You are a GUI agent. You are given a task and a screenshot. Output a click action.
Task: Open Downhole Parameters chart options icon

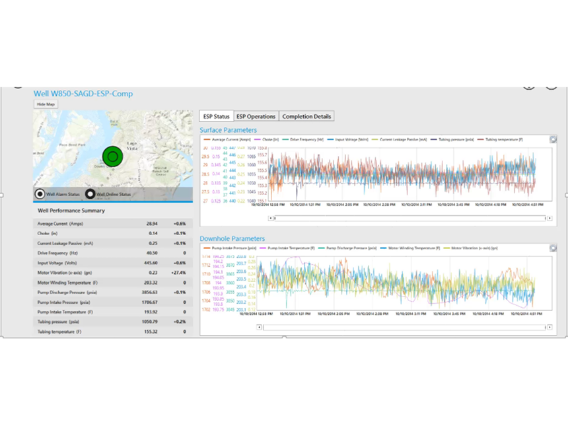(x=552, y=248)
